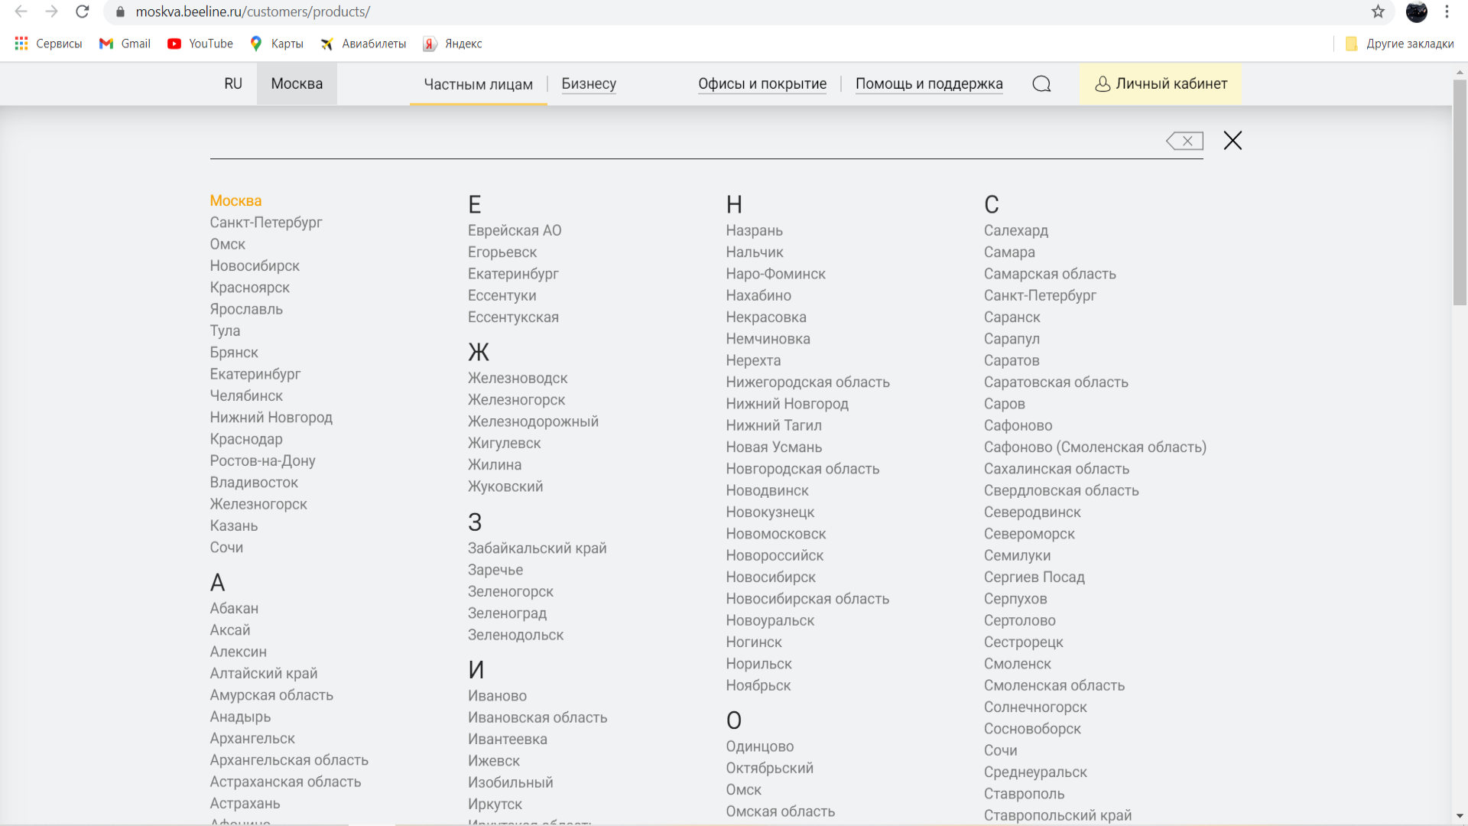This screenshot has width=1468, height=826.
Task: Select Сафоново (Смоленская область) entry
Action: tap(1095, 447)
